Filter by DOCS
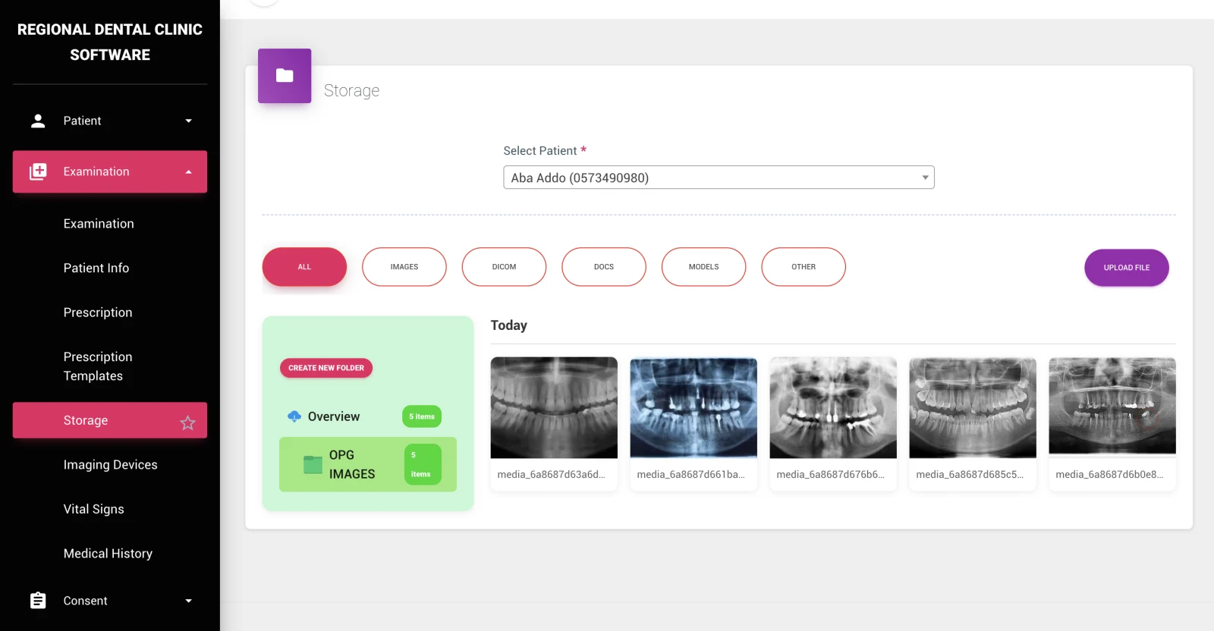1214x631 pixels. click(x=604, y=267)
